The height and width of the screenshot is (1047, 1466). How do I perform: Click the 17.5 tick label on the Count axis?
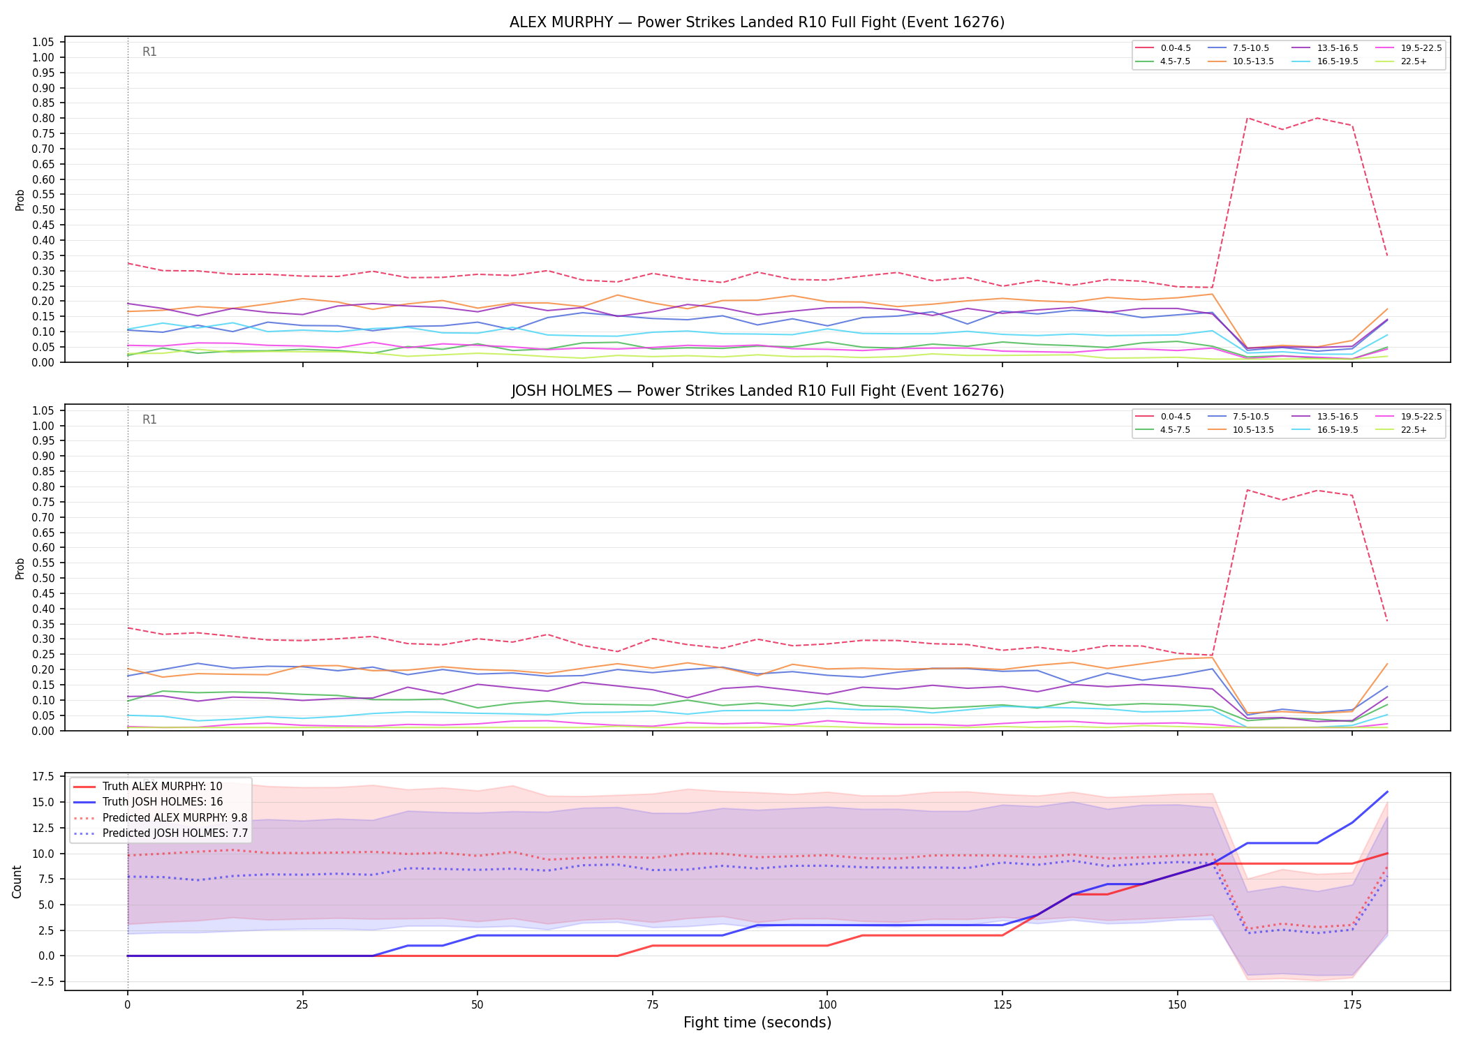tap(43, 776)
